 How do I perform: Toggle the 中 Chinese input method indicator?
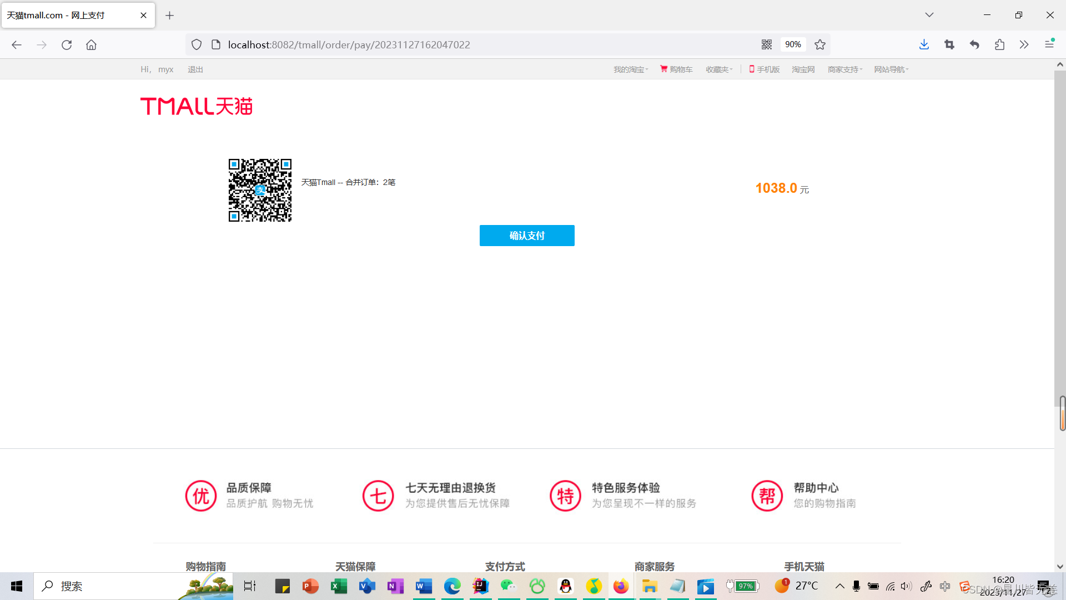[945, 586]
